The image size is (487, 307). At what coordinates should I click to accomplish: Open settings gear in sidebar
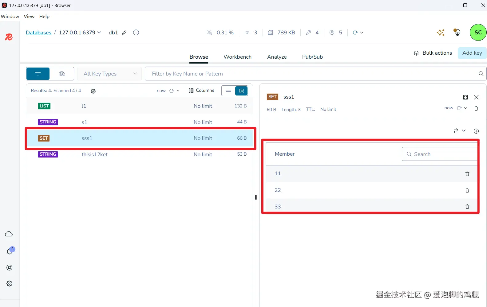(x=10, y=284)
